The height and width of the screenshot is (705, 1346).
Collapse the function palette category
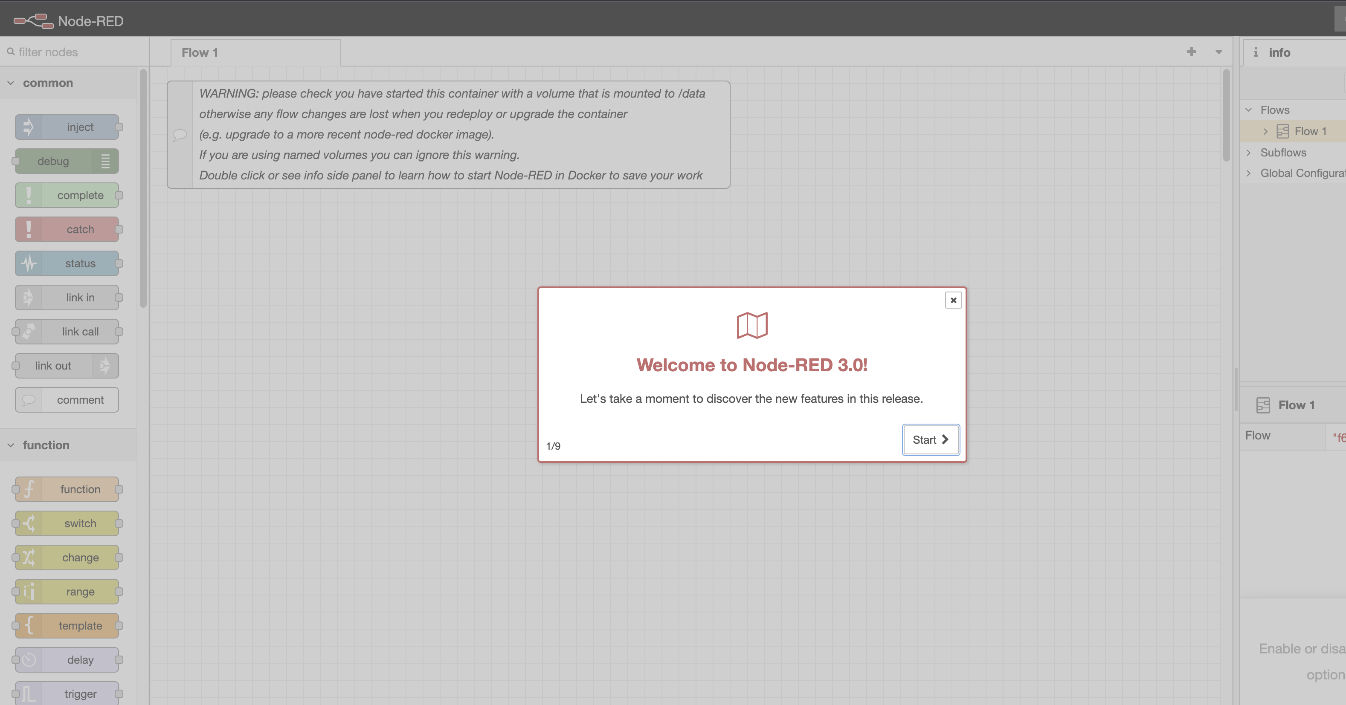[11, 445]
